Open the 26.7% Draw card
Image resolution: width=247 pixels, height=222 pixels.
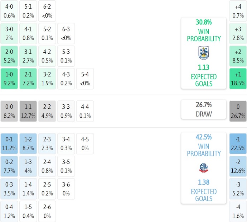(204, 109)
